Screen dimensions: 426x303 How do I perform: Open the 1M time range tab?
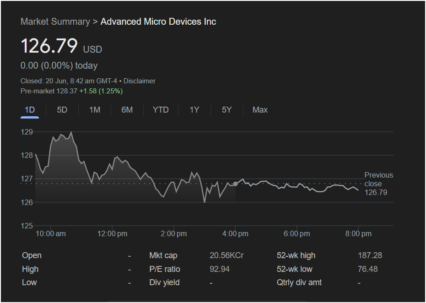click(x=95, y=110)
